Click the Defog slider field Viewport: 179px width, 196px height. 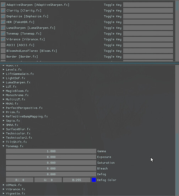click(x=51, y=174)
